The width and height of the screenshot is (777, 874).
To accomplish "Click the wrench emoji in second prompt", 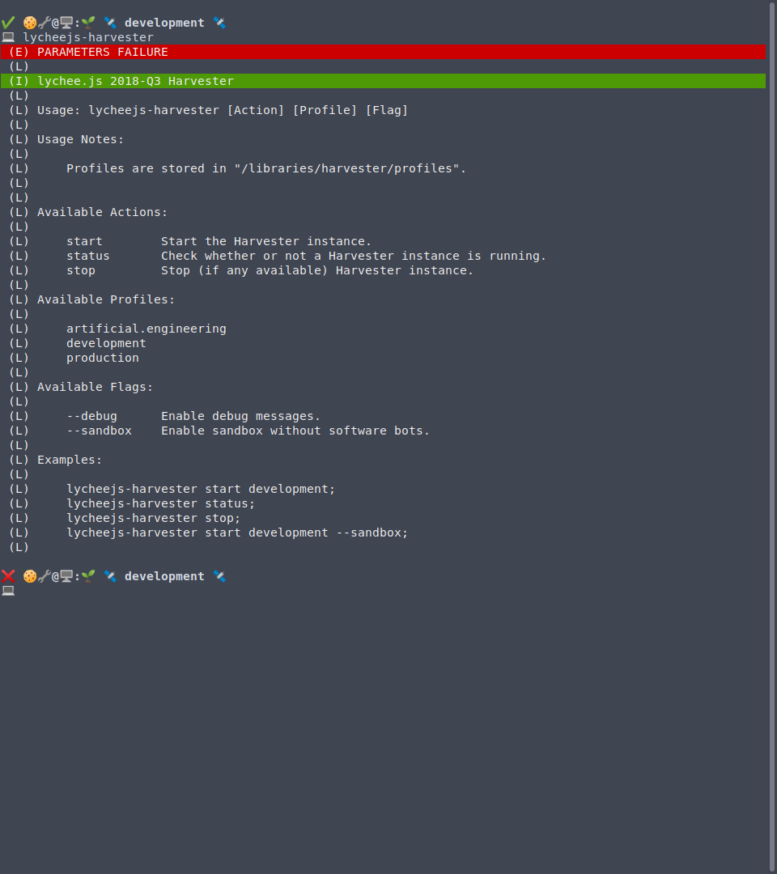I will point(45,576).
